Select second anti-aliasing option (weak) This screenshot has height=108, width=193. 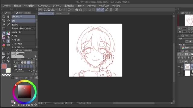click(25, 63)
